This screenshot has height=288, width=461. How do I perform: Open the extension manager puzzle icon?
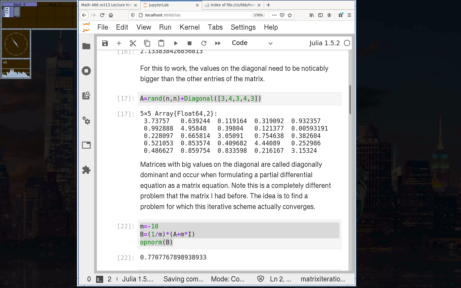point(86,170)
